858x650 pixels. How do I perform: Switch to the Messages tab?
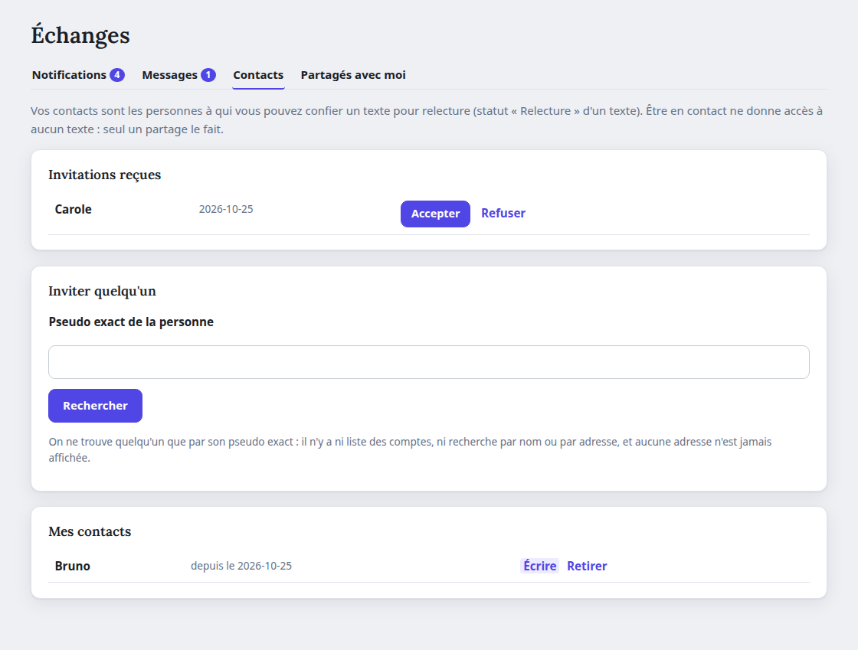178,75
